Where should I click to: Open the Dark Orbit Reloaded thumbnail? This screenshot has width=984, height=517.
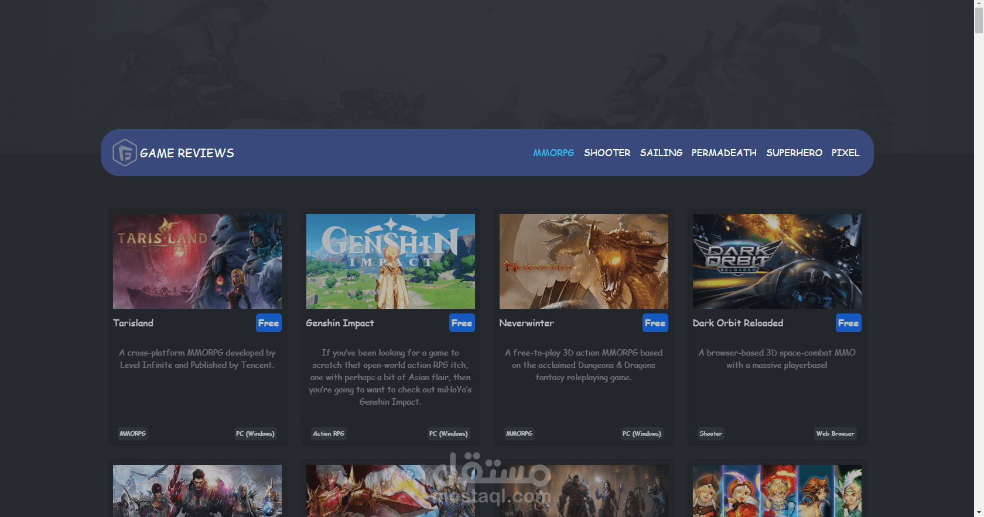[777, 261]
